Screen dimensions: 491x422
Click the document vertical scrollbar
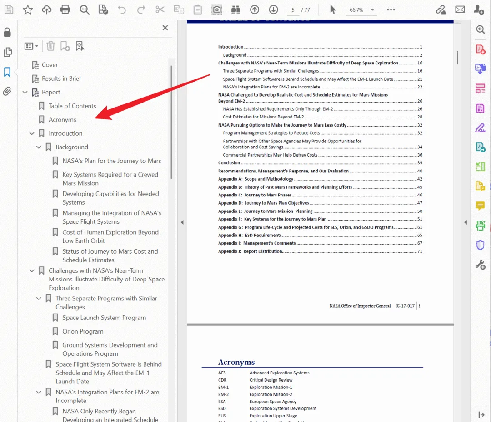tap(457, 58)
